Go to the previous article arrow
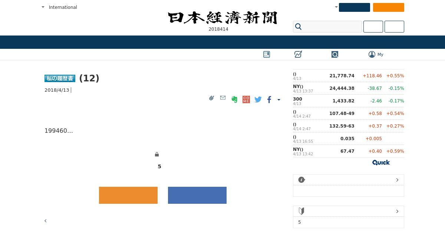Viewport: 445px width, 233px height. (x=46, y=221)
